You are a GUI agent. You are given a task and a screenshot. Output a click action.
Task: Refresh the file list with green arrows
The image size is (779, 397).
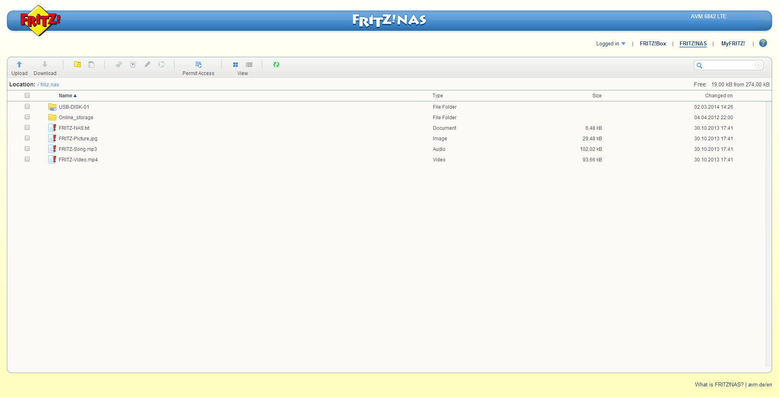[x=276, y=64]
